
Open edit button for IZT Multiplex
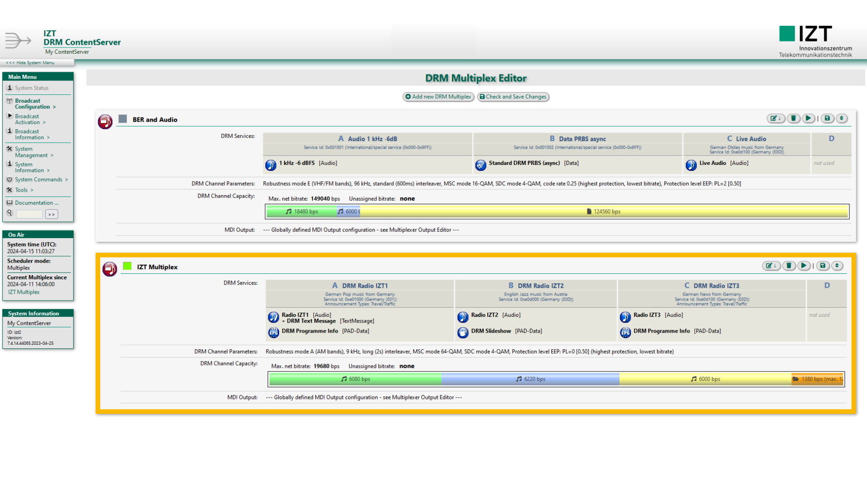(771, 266)
